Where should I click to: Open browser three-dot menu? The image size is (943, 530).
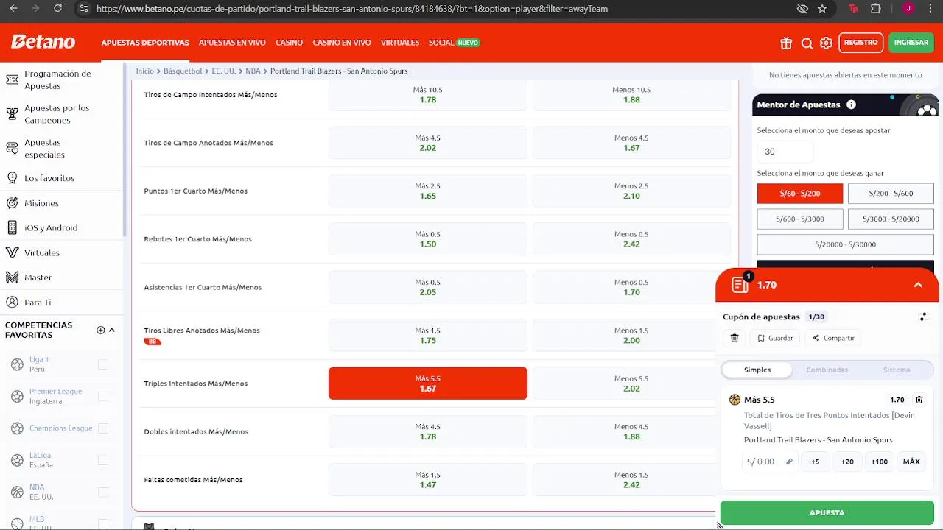[x=930, y=9]
